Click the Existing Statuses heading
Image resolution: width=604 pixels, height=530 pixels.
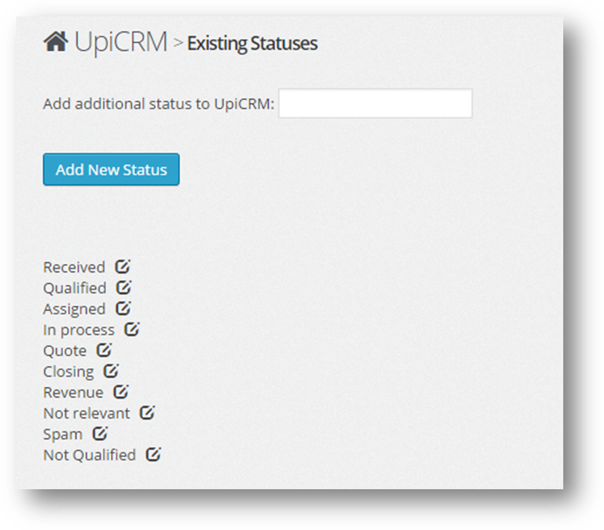[x=252, y=43]
